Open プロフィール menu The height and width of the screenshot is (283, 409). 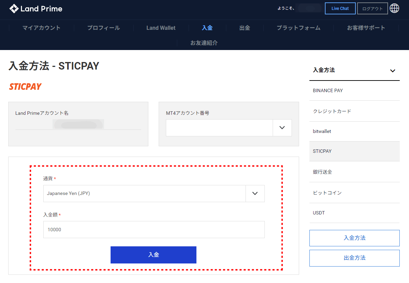(104, 28)
